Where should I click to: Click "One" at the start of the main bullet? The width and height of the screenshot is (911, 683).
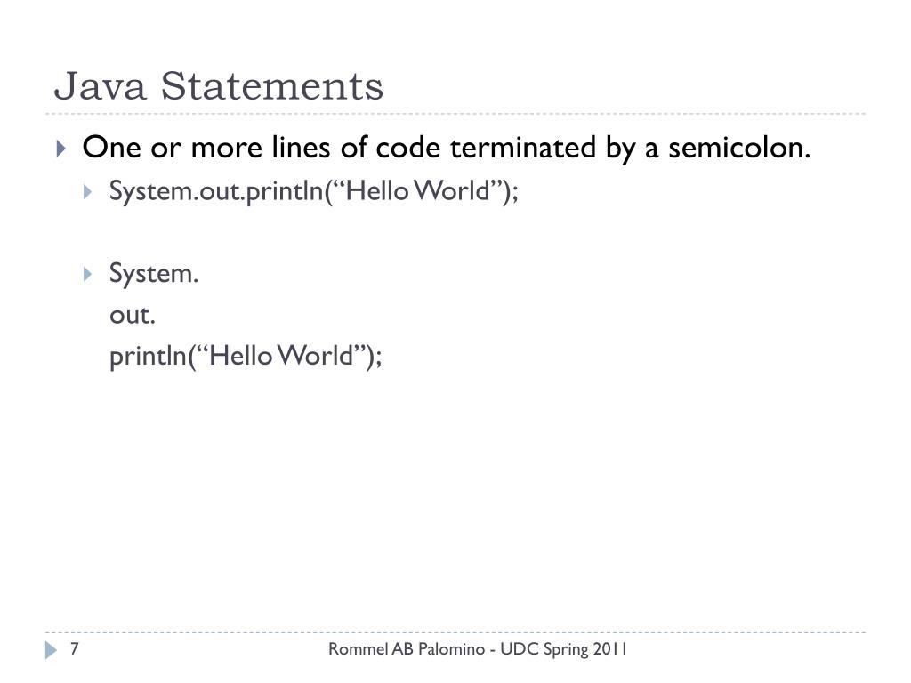(112, 148)
